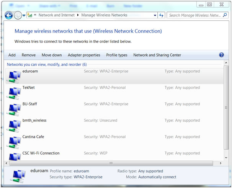Click Add in the command bar
This screenshot has height=188, width=232.
click(12, 55)
